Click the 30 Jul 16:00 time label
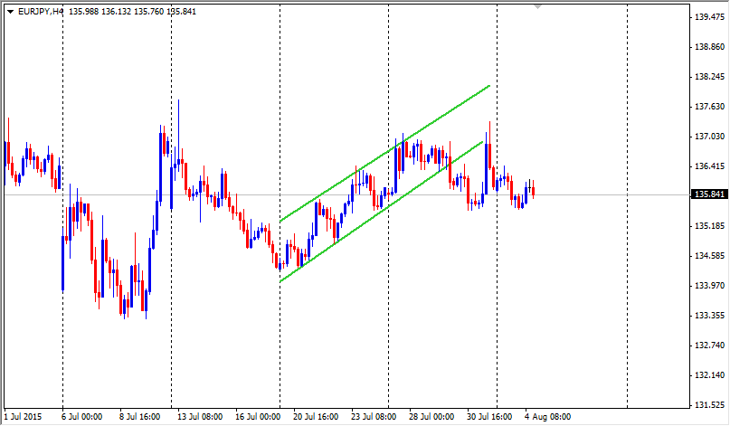 [x=489, y=417]
